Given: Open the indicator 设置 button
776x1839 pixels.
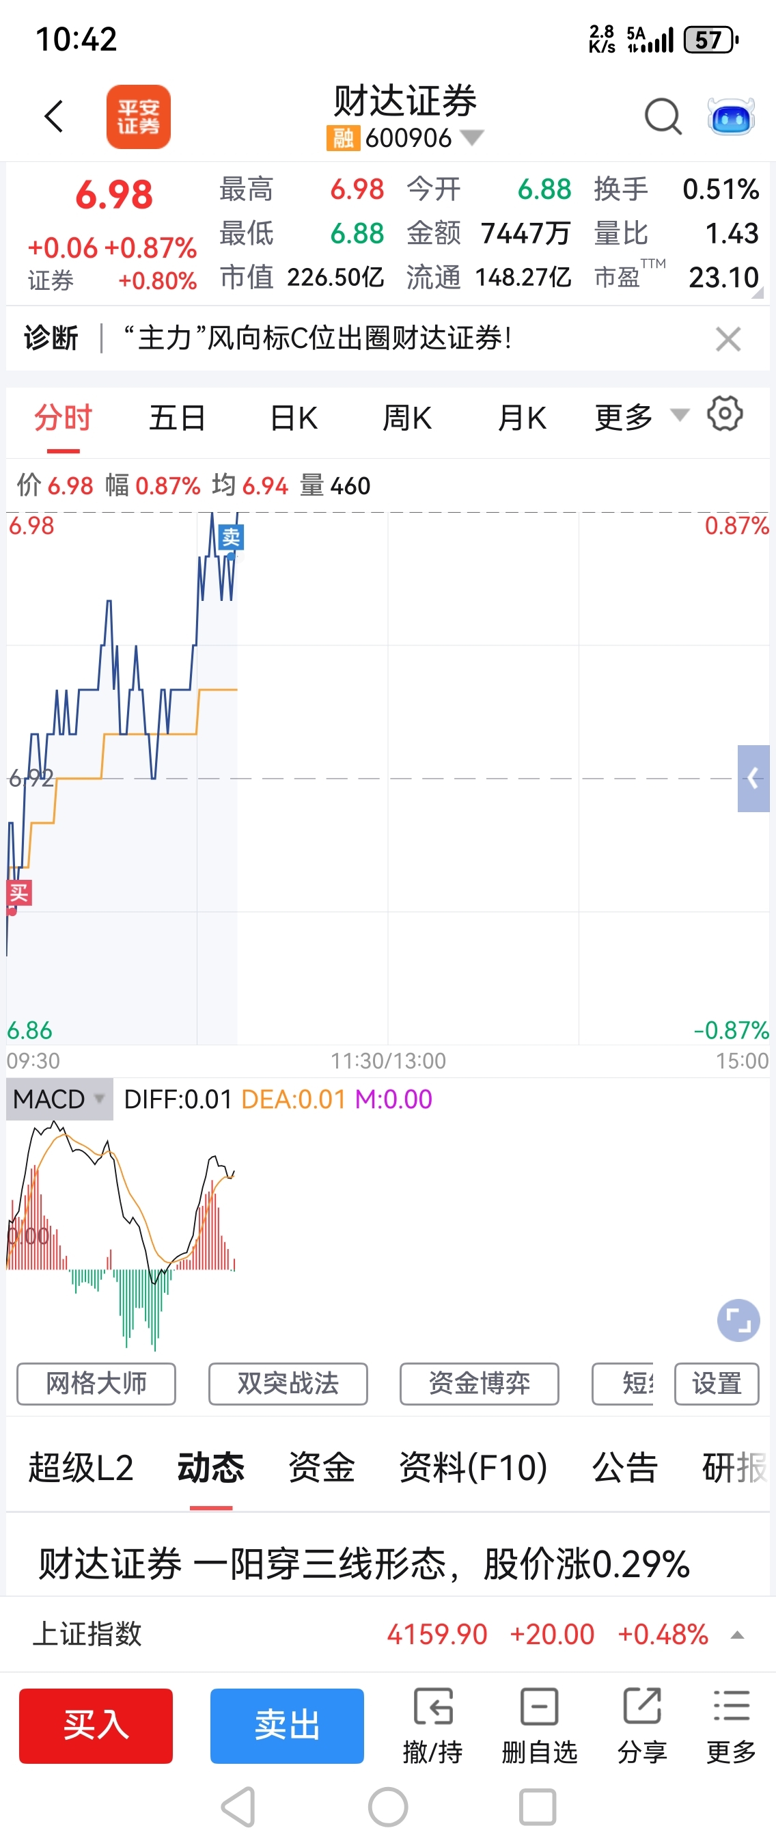Looking at the screenshot, I should [x=717, y=1384].
